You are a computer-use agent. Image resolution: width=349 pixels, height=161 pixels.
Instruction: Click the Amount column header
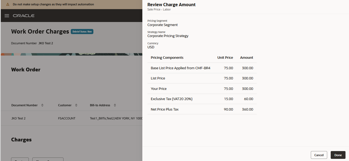click(x=246, y=58)
